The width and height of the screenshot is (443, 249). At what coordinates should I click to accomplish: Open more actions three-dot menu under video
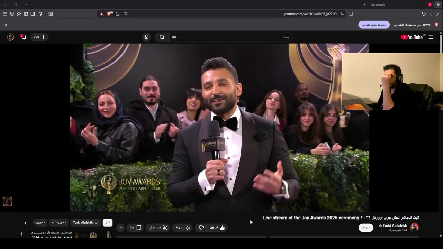pyautogui.click(x=120, y=228)
